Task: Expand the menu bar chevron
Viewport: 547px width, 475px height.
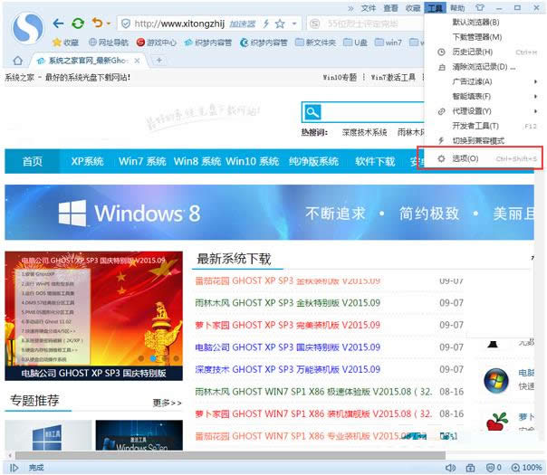Action: (350, 8)
